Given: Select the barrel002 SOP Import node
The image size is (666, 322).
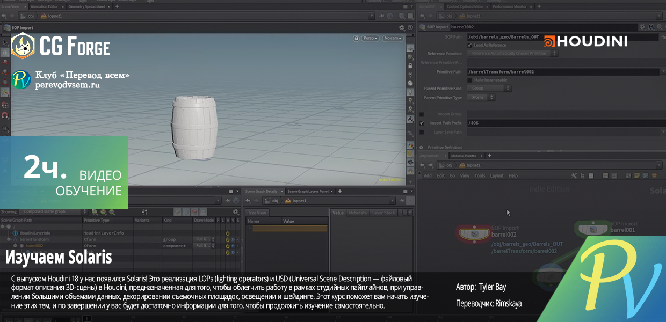Looking at the screenshot, I should 474,233.
